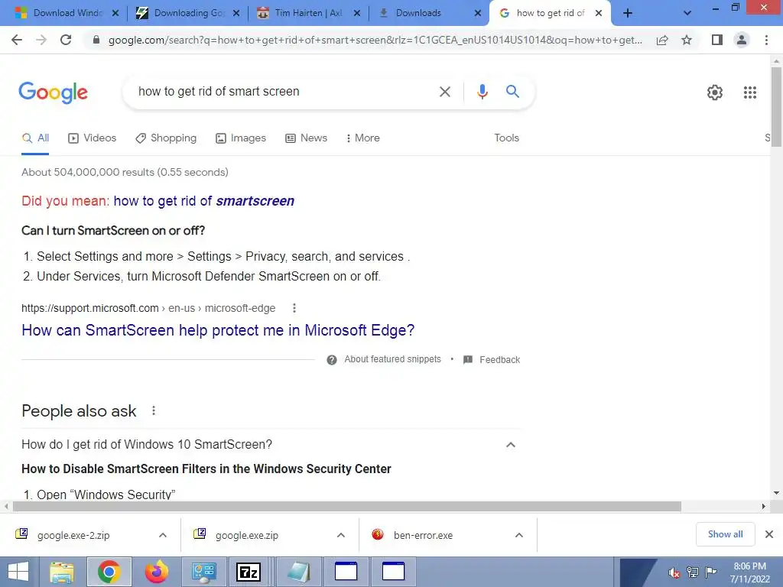Start voice search with the microphone
The width and height of the screenshot is (783, 587).
point(482,92)
